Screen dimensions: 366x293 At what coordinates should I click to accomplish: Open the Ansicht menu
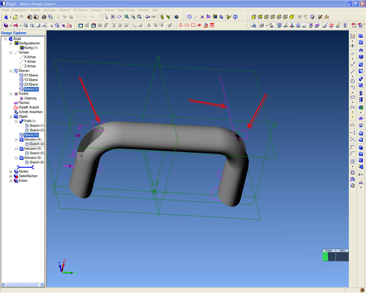coord(35,10)
